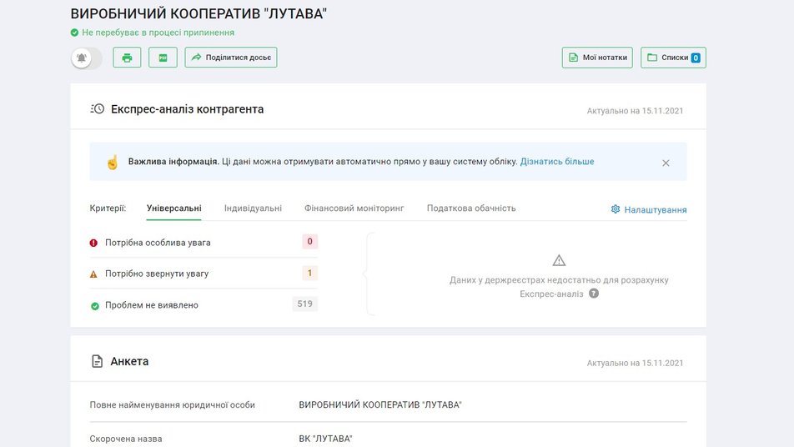Select the Універсальні criteria tab
The width and height of the screenshot is (794, 447).
[173, 208]
